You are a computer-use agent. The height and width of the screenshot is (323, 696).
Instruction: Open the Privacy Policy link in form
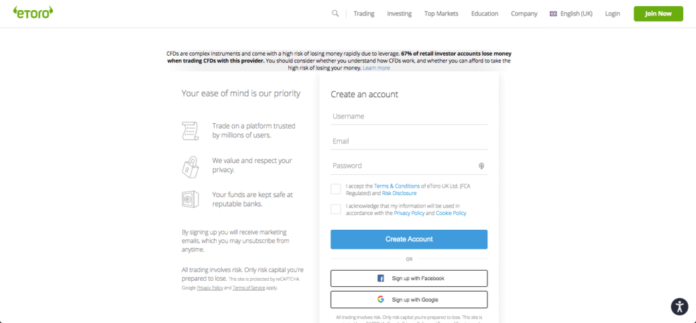(x=408, y=214)
